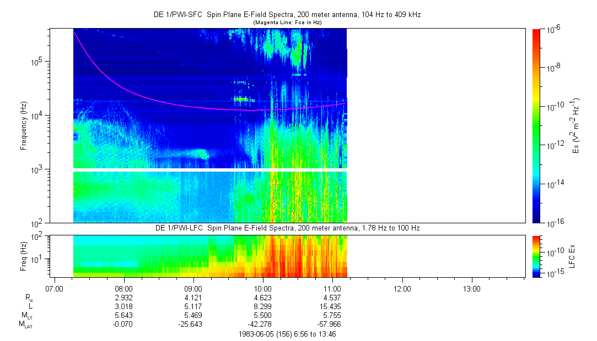Select the Magenta Line Fce subtitle text
Screen dimensions: 597x341
[287, 22]
